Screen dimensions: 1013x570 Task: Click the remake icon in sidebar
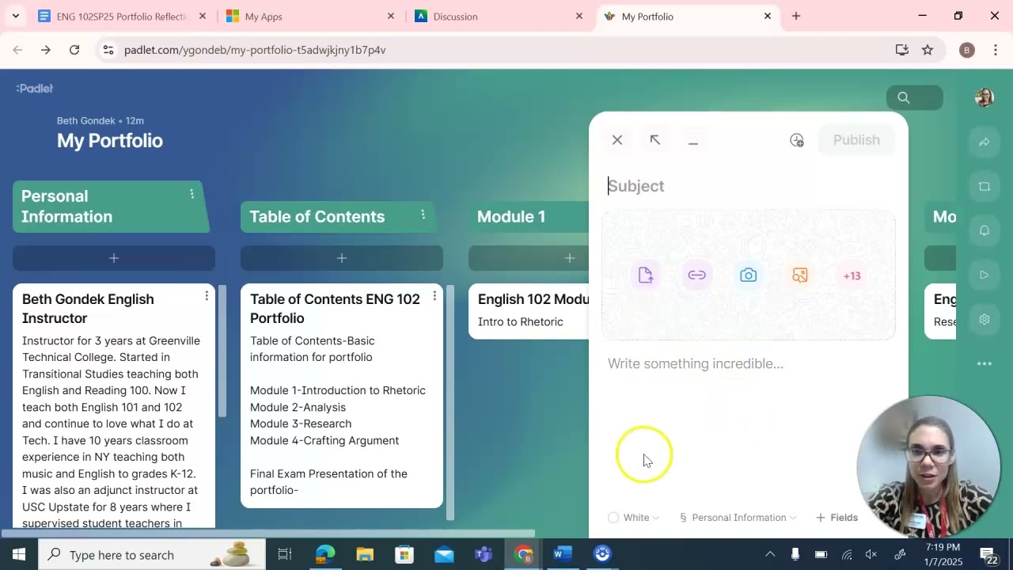point(985,187)
